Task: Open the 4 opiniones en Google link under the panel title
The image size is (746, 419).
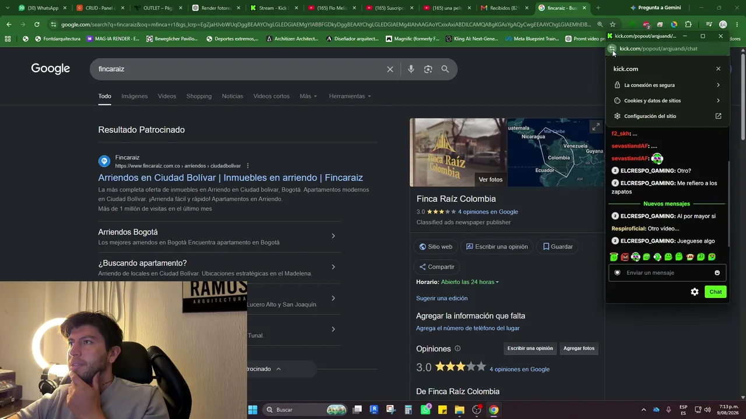Action: (488, 212)
